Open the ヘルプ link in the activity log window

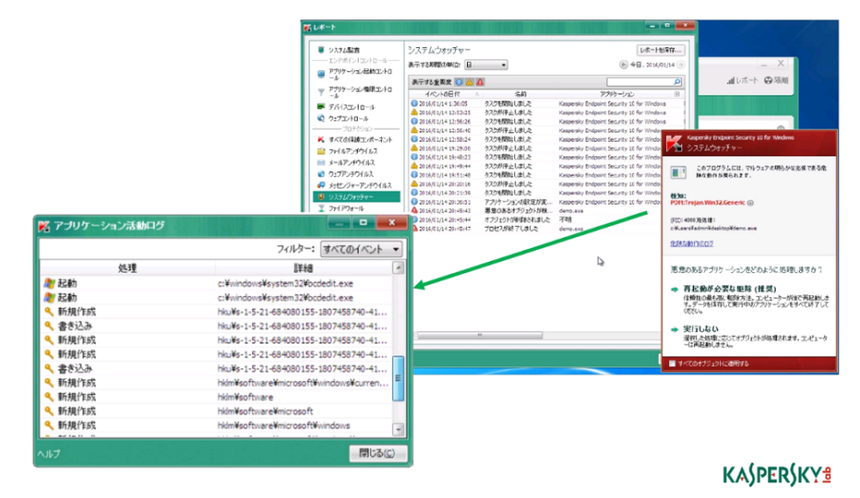pos(49,454)
